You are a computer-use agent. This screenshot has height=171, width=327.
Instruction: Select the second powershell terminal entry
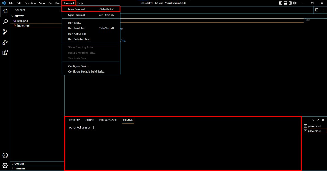(x=314, y=131)
